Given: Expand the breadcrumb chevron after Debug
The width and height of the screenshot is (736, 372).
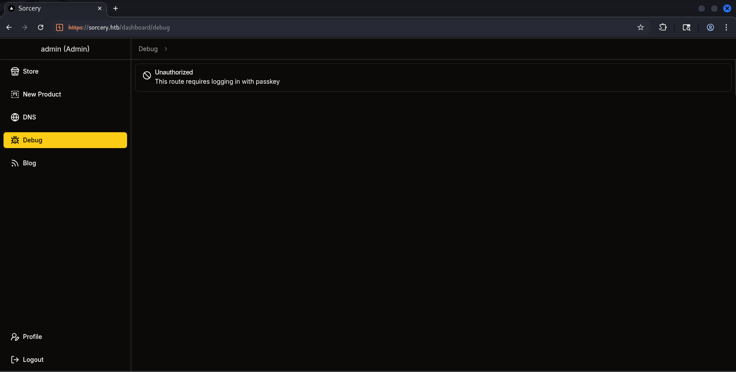Looking at the screenshot, I should coord(166,49).
